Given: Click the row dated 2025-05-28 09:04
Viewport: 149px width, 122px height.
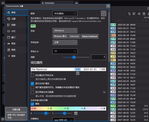Looking at the screenshot, I should pyautogui.click(x=129, y=25).
